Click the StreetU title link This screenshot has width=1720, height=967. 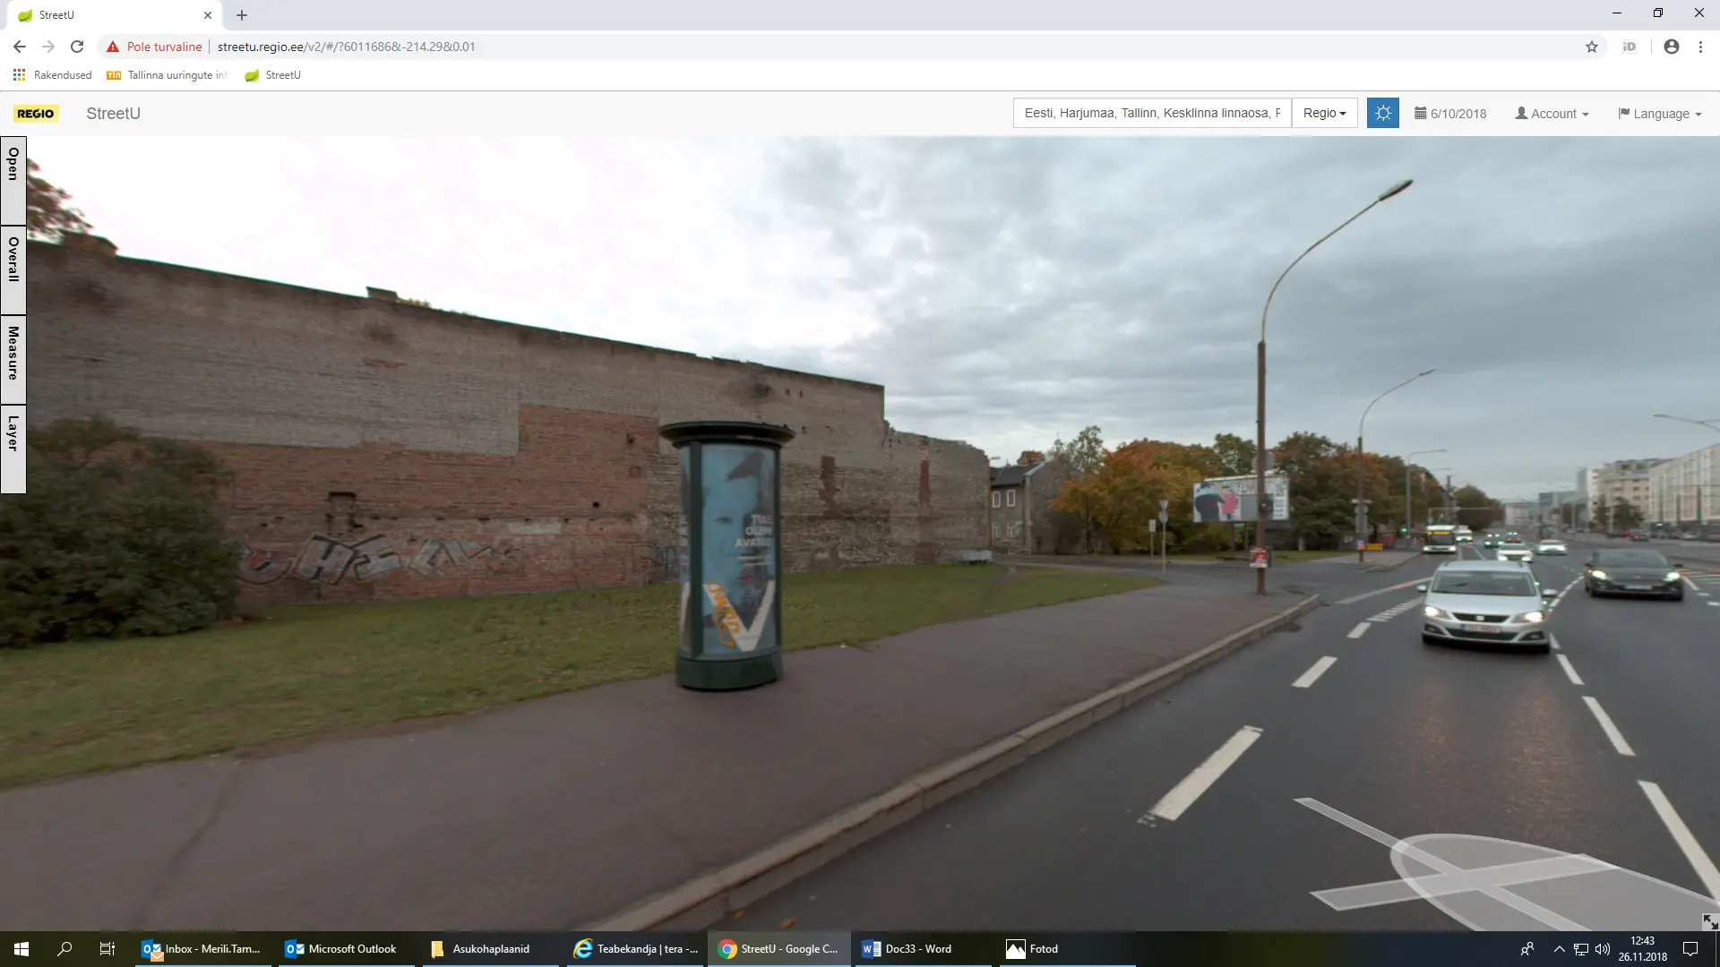coord(113,114)
